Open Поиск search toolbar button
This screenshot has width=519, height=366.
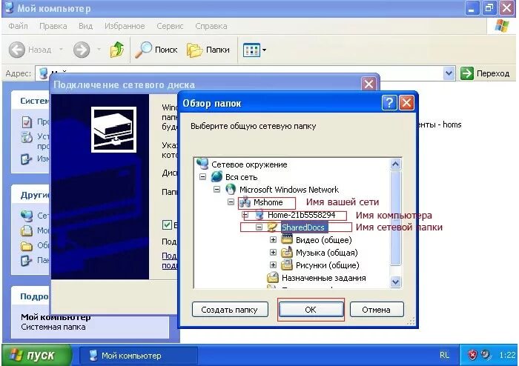coord(156,50)
